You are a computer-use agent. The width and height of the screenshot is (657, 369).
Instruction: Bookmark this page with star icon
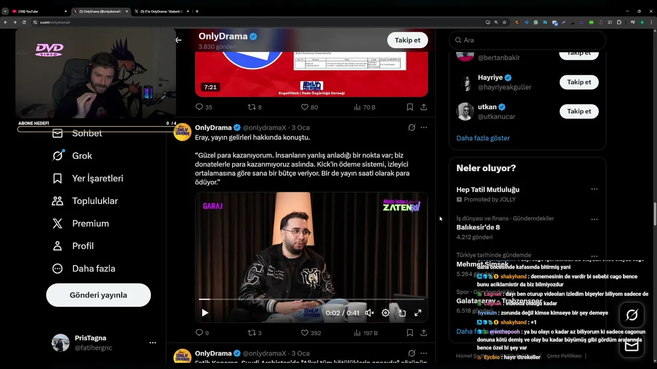click(505, 22)
